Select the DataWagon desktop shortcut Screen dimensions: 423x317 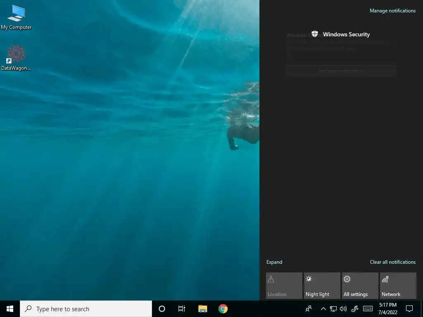16,58
